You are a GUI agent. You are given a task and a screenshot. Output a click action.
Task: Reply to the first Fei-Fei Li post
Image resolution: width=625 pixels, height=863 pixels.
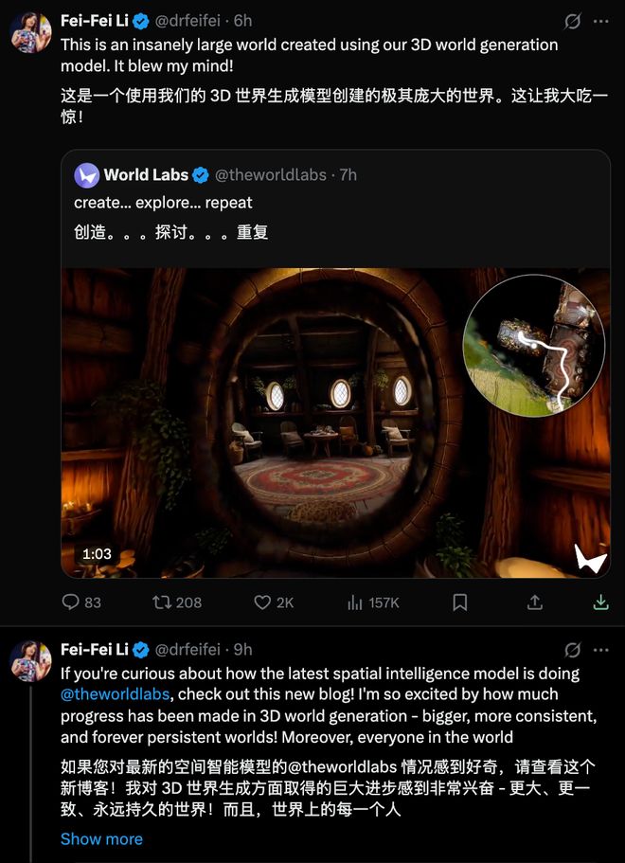click(x=70, y=602)
